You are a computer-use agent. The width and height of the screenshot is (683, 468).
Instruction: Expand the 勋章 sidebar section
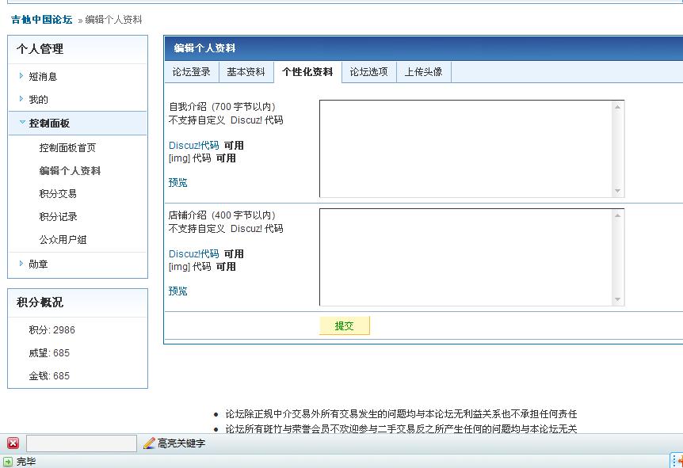(x=38, y=264)
